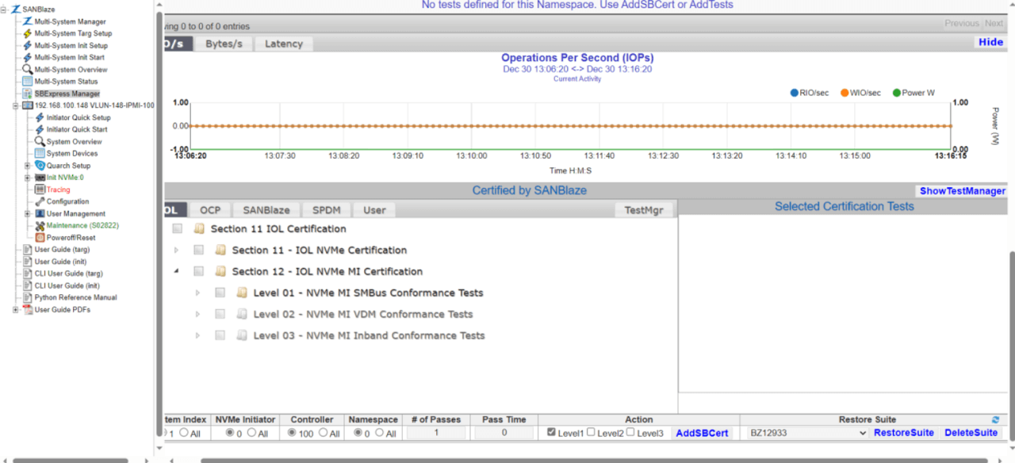
Task: Click the Poweroff/Reset power icon
Action: [x=40, y=238]
